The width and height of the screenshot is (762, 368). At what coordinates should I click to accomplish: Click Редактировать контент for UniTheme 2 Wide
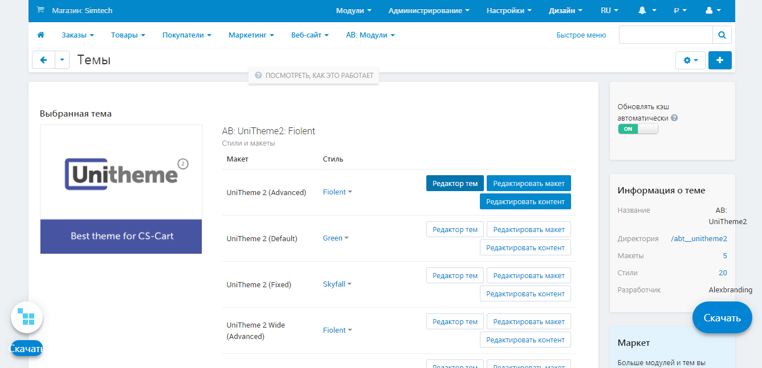pyautogui.click(x=525, y=340)
